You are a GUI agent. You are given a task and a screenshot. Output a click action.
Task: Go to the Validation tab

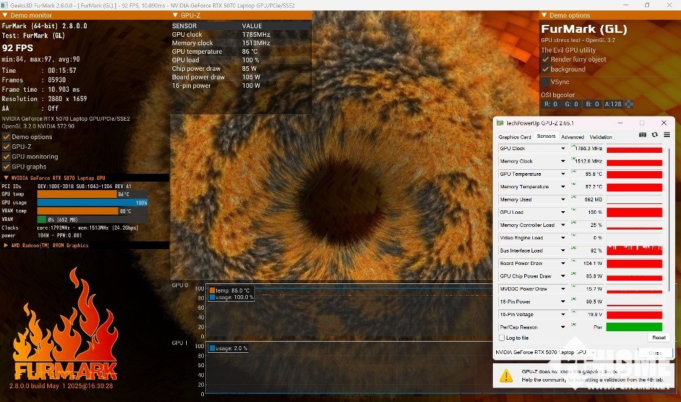tap(600, 137)
